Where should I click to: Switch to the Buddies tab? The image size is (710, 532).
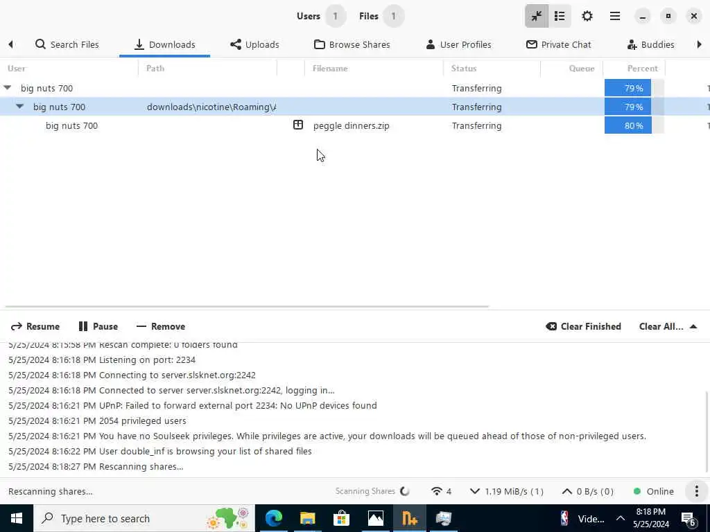click(650, 44)
